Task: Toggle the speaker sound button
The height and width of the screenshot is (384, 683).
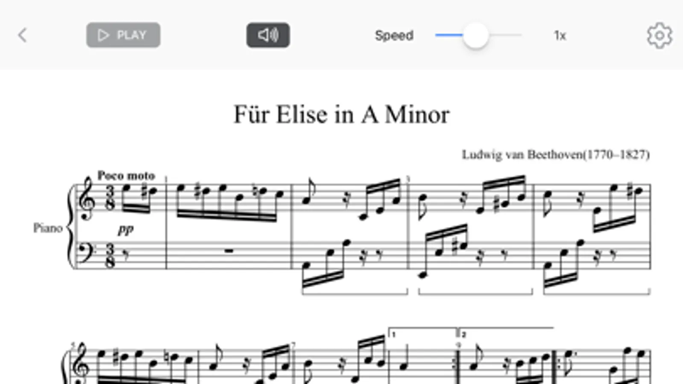Action: [268, 35]
